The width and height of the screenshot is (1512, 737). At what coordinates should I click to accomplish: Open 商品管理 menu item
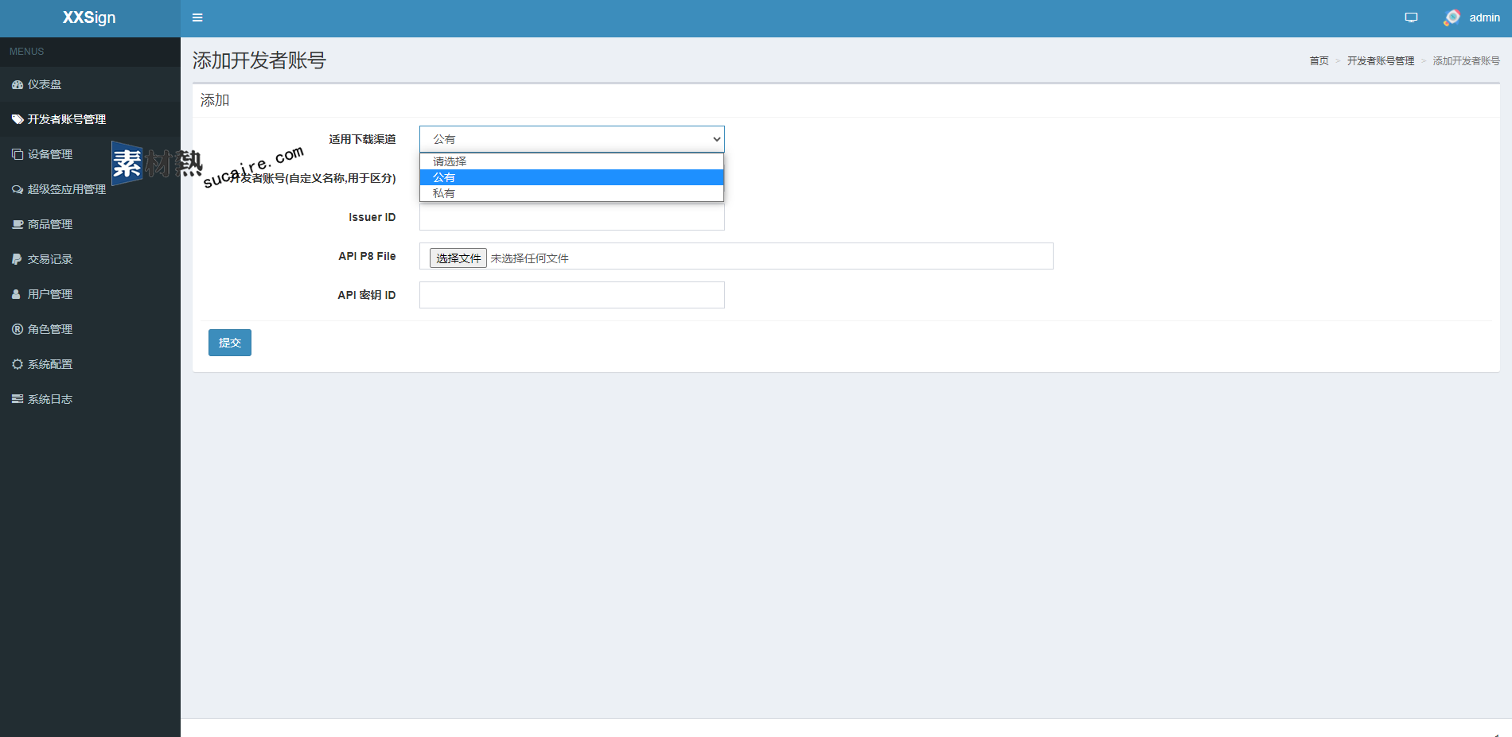click(90, 224)
